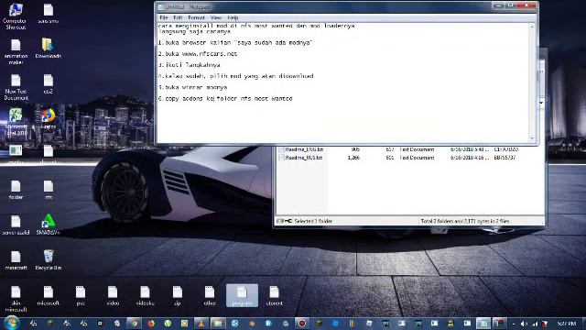This screenshot has width=586, height=330.
Task: Select the minecraft desktop icon
Action: [x=16, y=260]
